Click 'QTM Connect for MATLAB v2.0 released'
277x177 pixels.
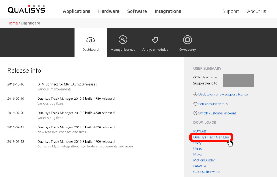pos(67,84)
